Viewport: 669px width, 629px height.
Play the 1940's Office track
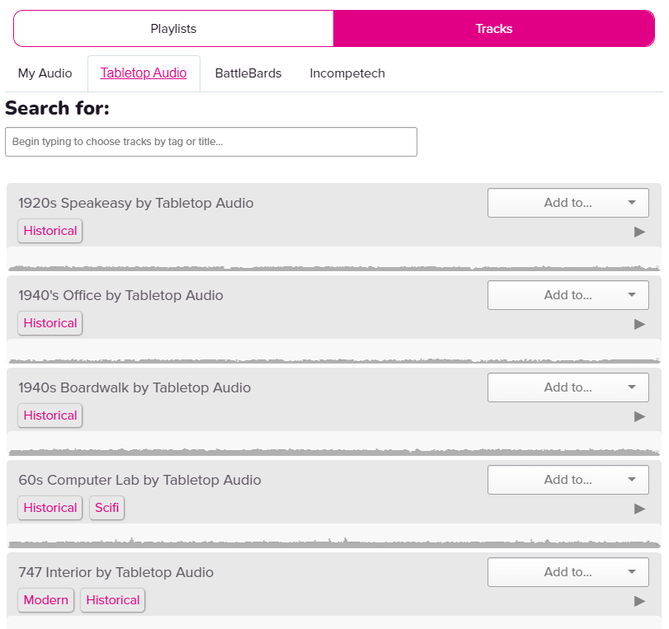click(x=639, y=324)
